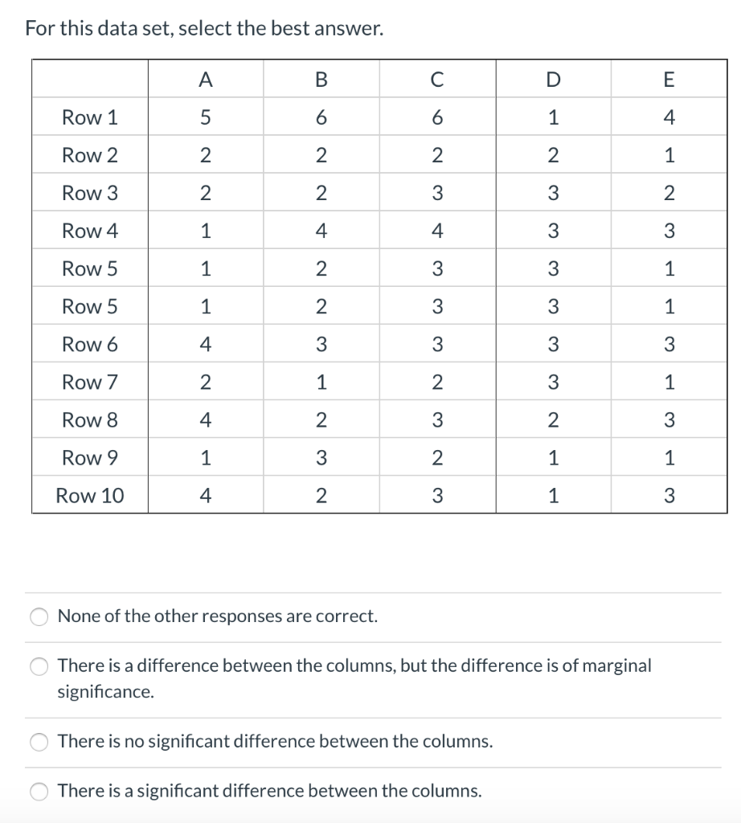Click the column header E

pyautogui.click(x=668, y=78)
